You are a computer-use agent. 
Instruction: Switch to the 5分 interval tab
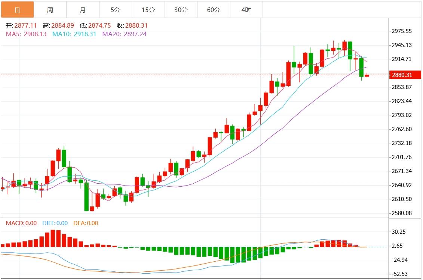(x=115, y=10)
